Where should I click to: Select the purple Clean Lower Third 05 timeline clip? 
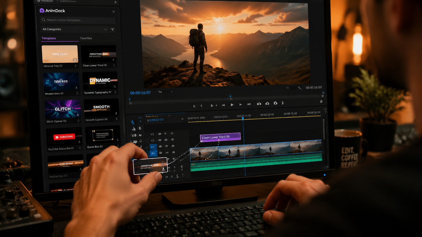[x=220, y=137]
